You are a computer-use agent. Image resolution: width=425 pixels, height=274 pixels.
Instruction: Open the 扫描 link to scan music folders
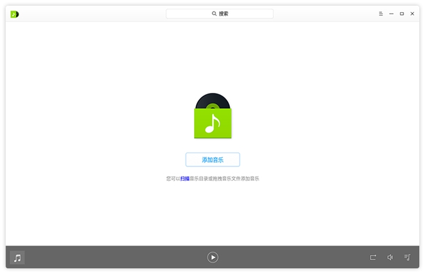pos(185,178)
